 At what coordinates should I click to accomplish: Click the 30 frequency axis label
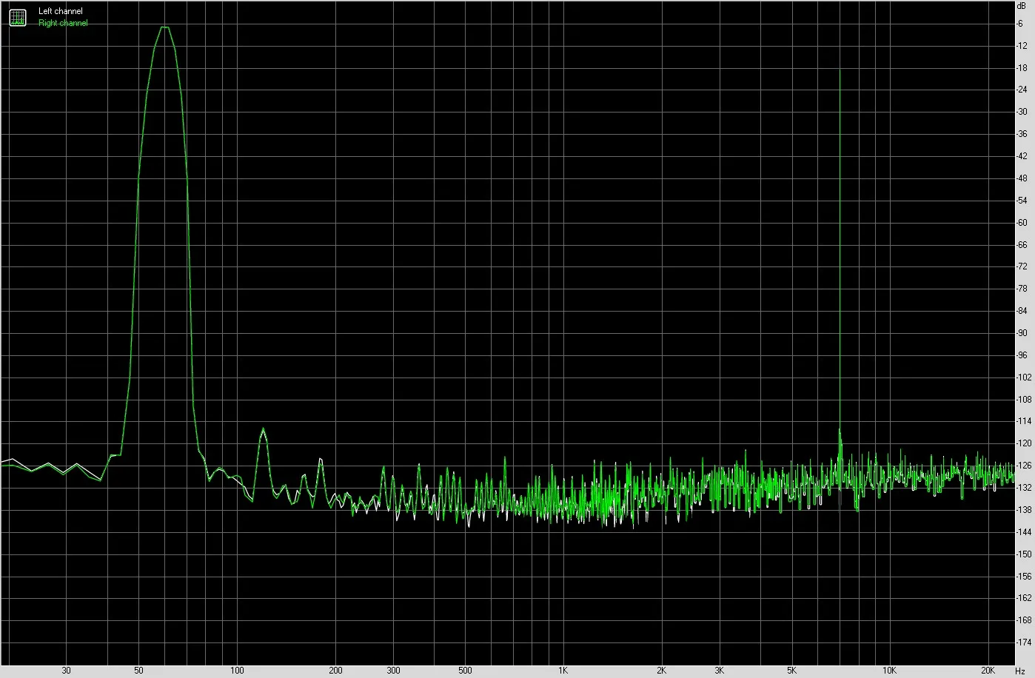(67, 671)
